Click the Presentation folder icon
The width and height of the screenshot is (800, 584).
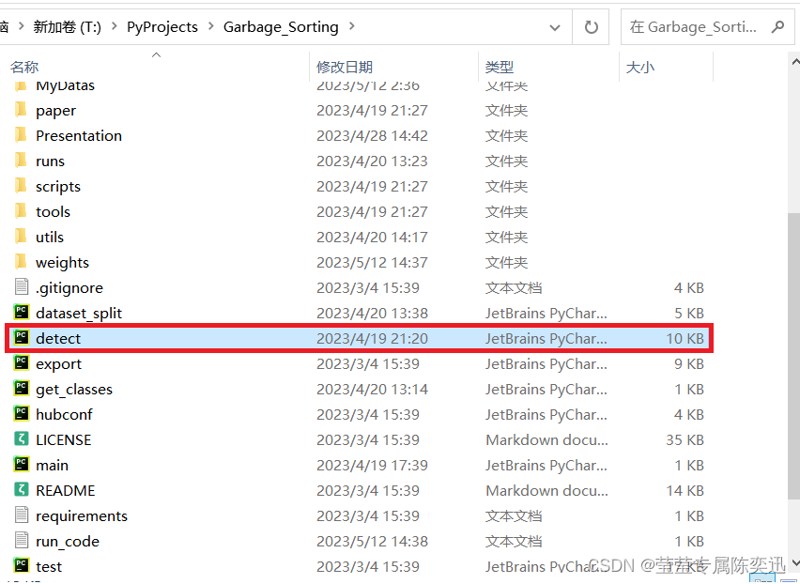pos(21,135)
